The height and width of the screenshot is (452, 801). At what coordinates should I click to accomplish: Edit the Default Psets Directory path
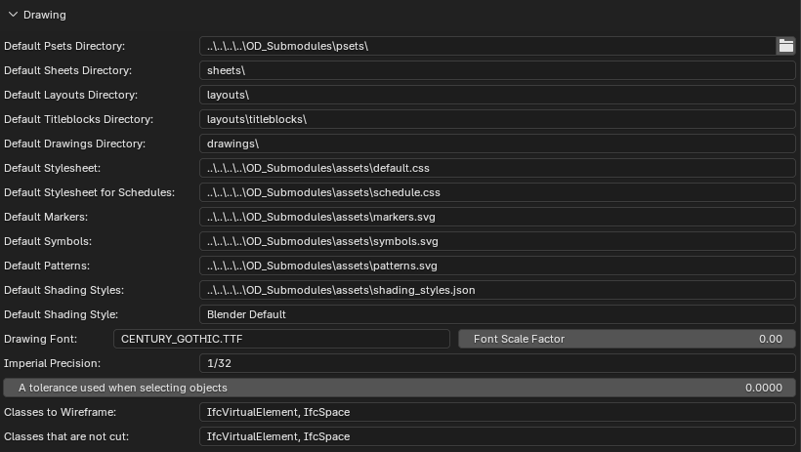487,46
